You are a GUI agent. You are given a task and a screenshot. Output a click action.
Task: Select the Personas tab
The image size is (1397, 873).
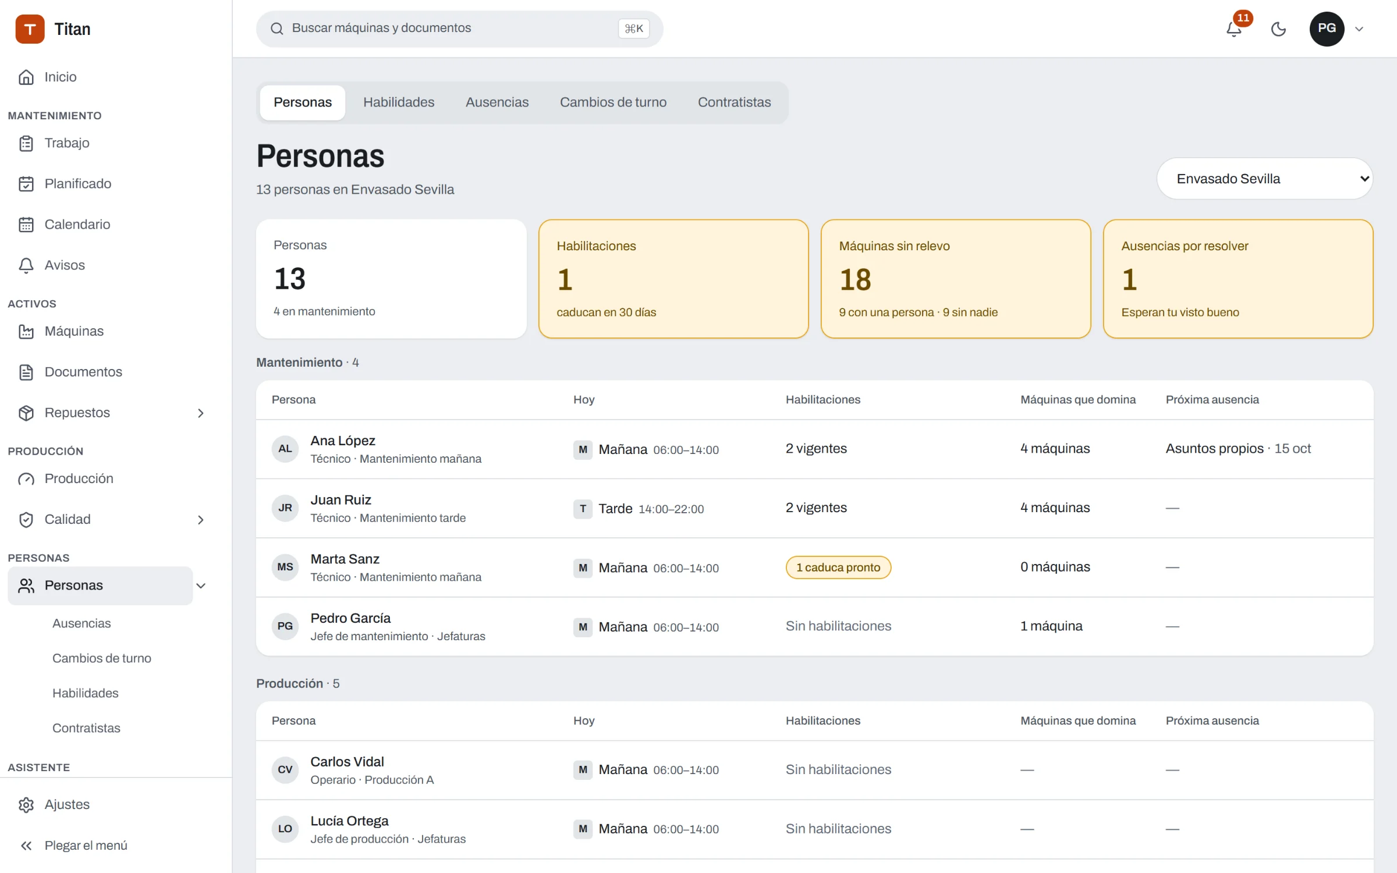pyautogui.click(x=303, y=102)
